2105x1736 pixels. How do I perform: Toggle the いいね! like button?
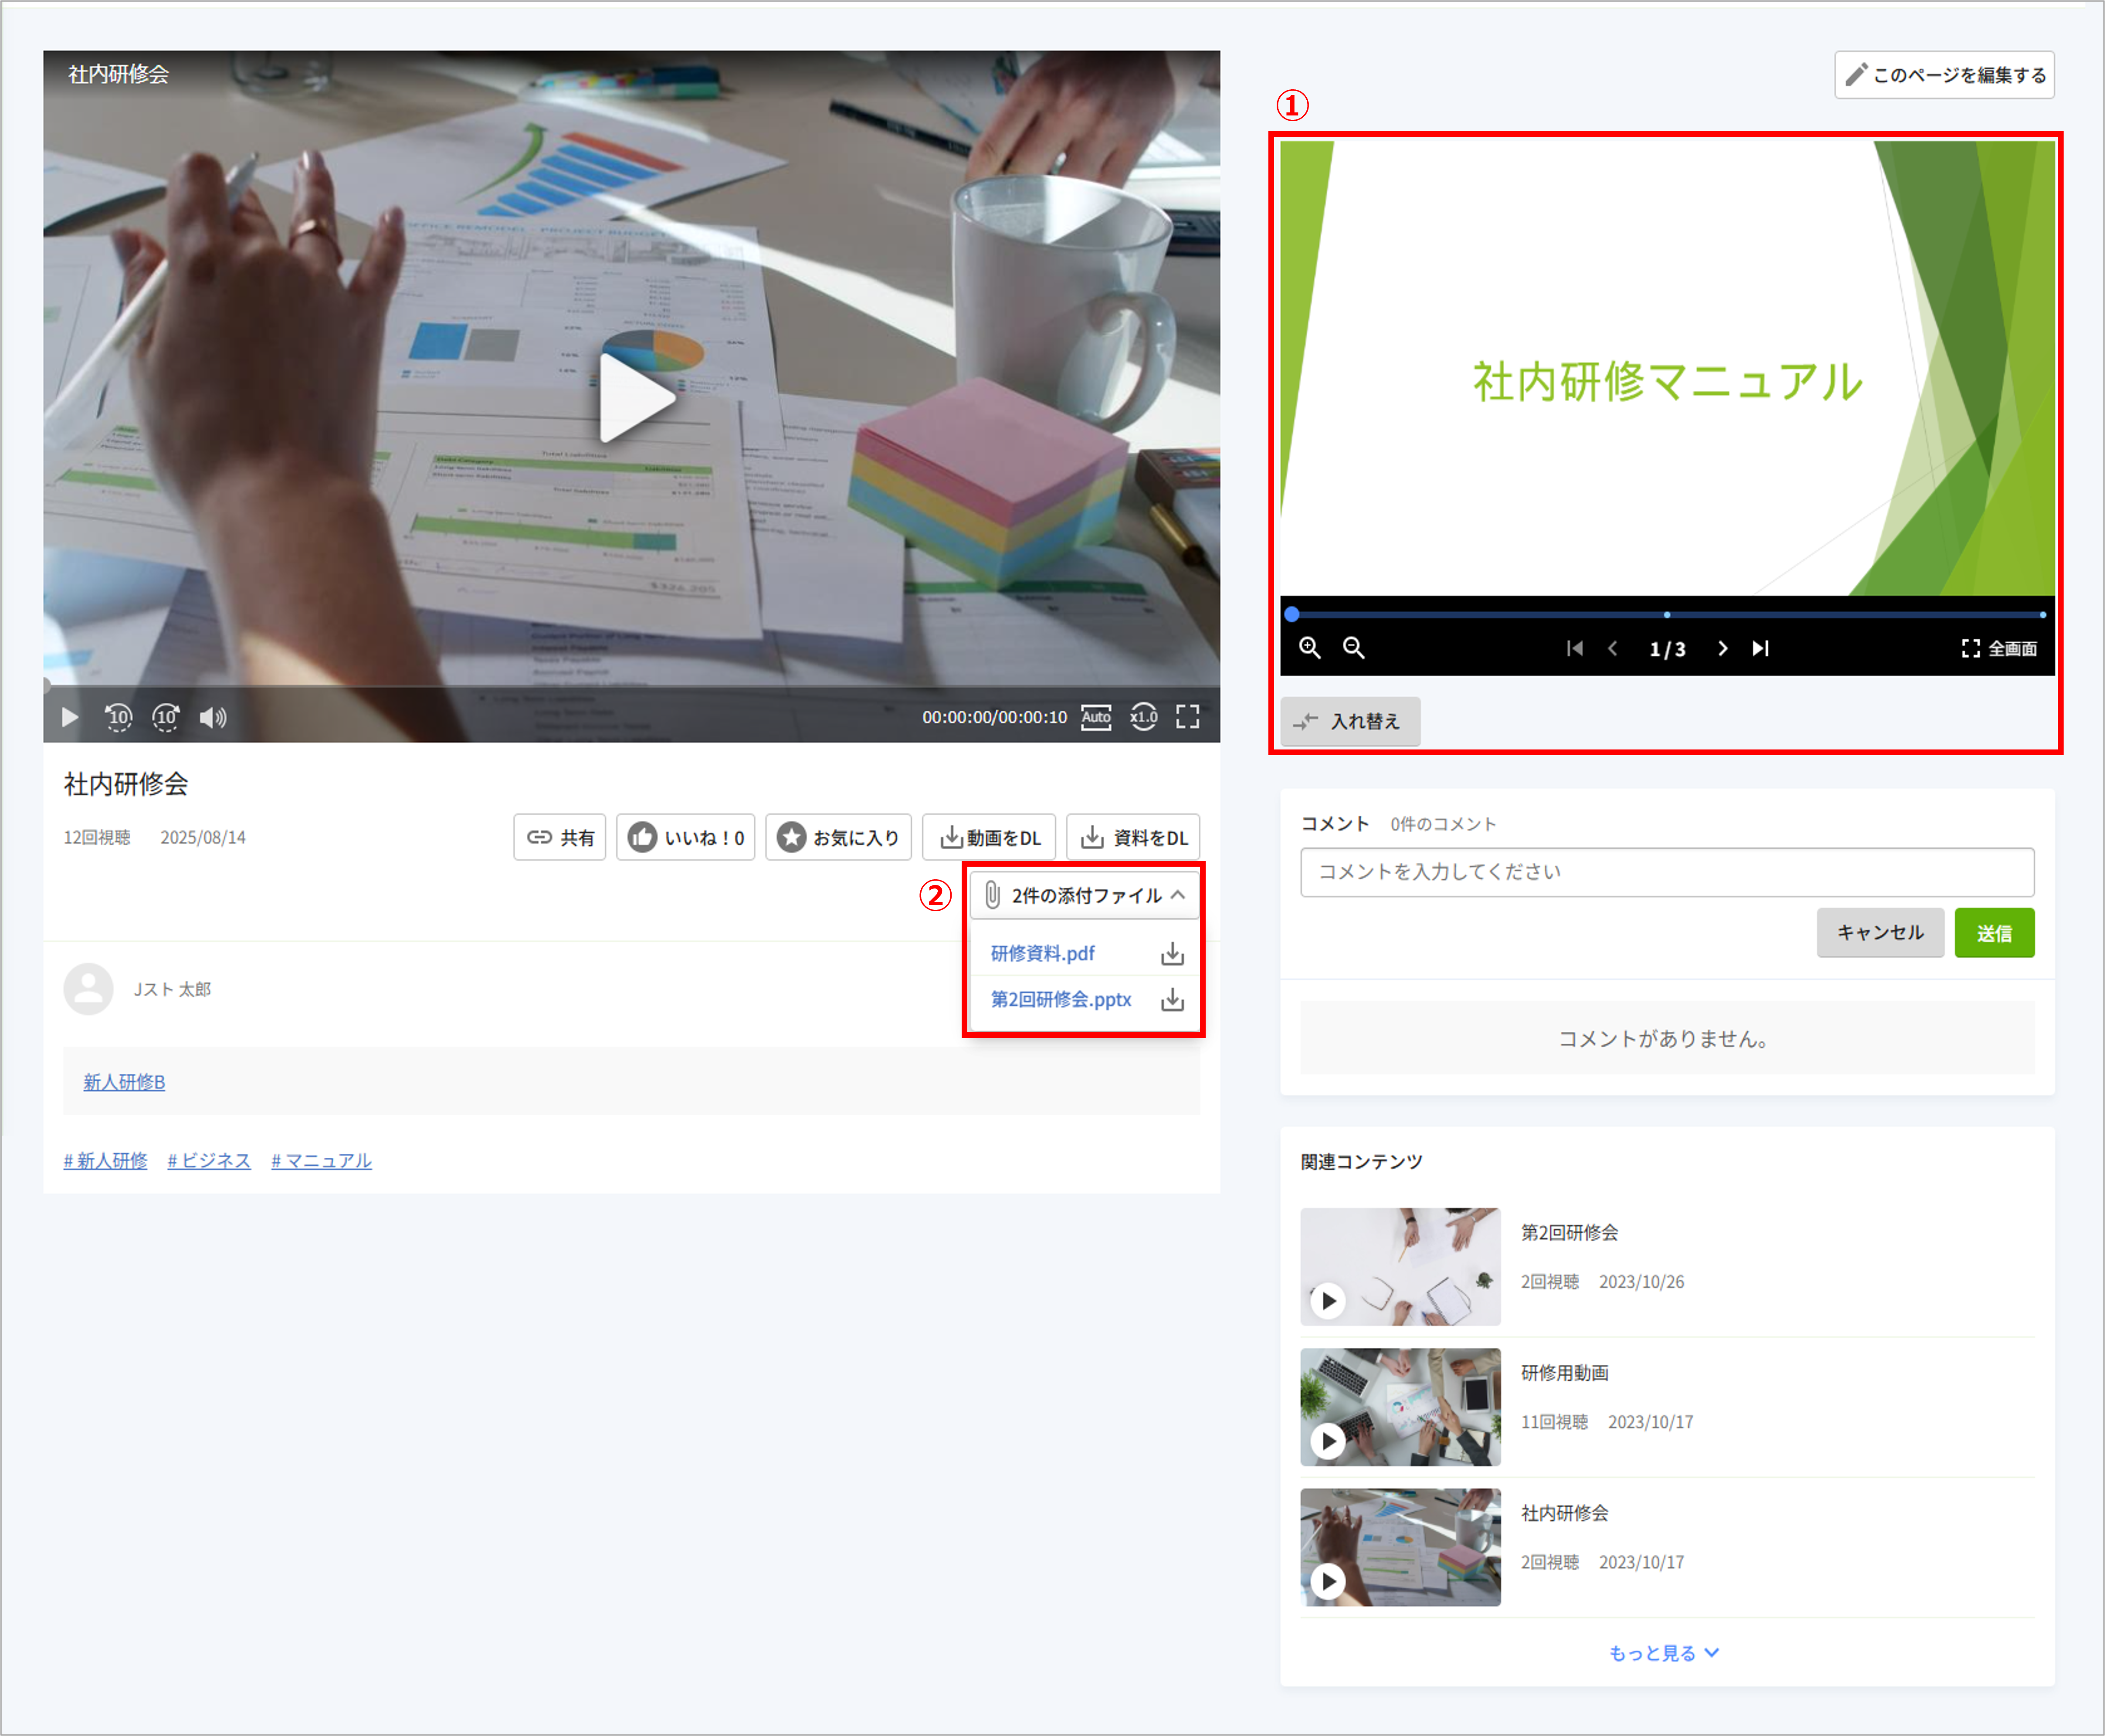686,837
